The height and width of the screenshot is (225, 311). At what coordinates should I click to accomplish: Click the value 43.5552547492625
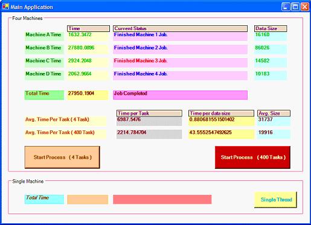point(221,134)
